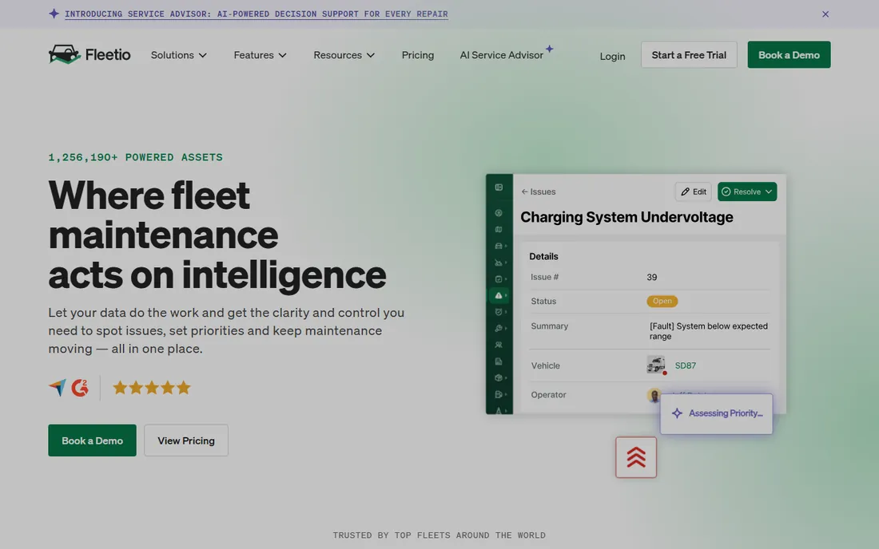Image resolution: width=879 pixels, height=549 pixels.
Task: Click issue number value 39
Action: [x=652, y=277]
